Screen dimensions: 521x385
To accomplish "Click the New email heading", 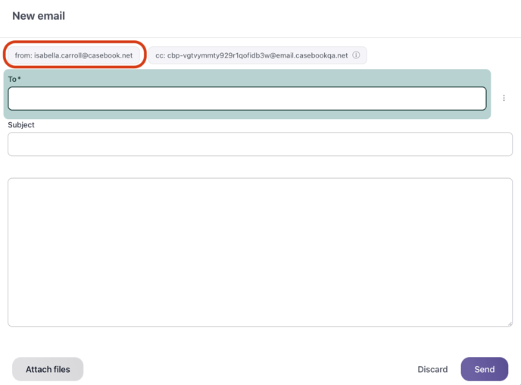I will 39,16.
